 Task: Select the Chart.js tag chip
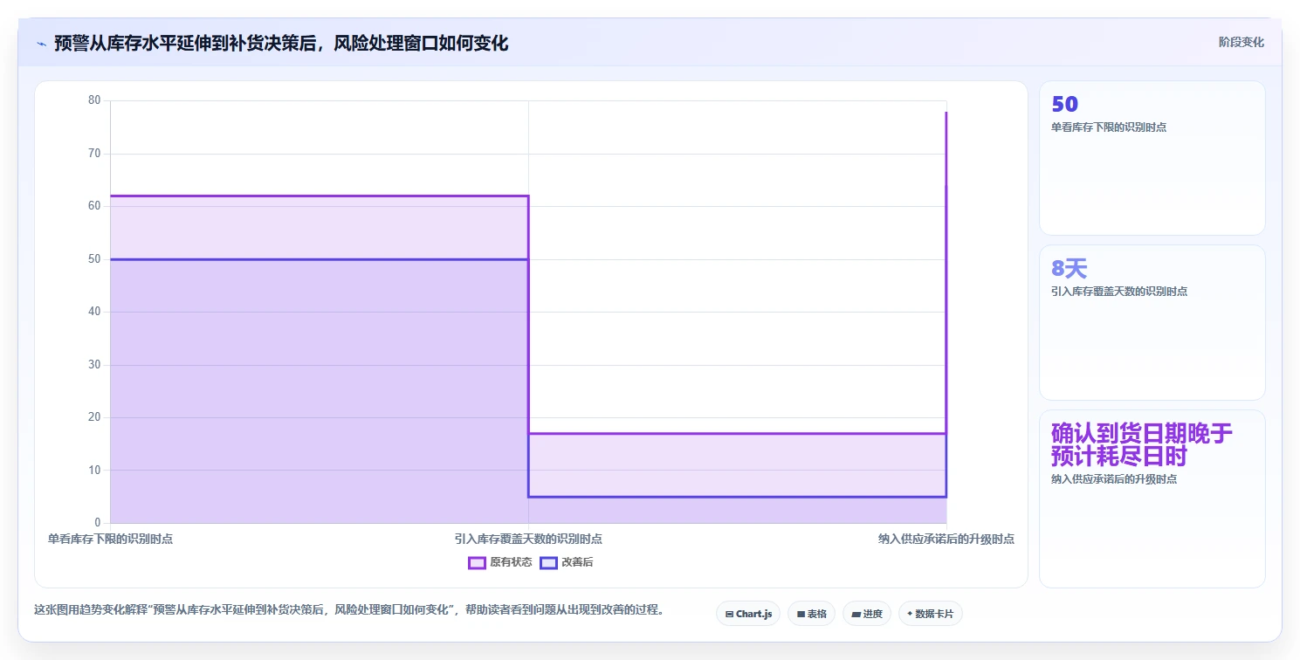748,614
